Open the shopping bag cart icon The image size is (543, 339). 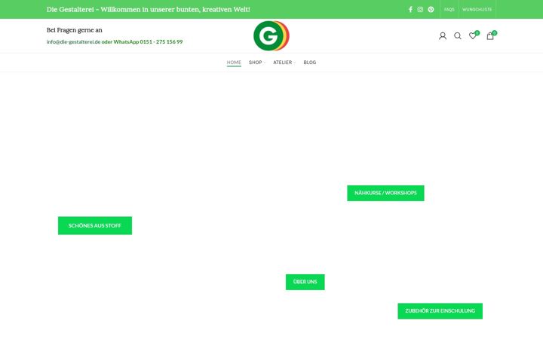(x=491, y=35)
